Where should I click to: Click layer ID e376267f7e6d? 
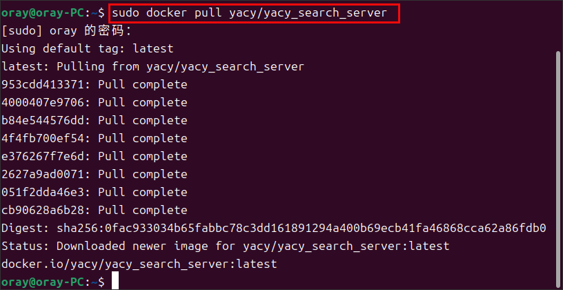46,156
